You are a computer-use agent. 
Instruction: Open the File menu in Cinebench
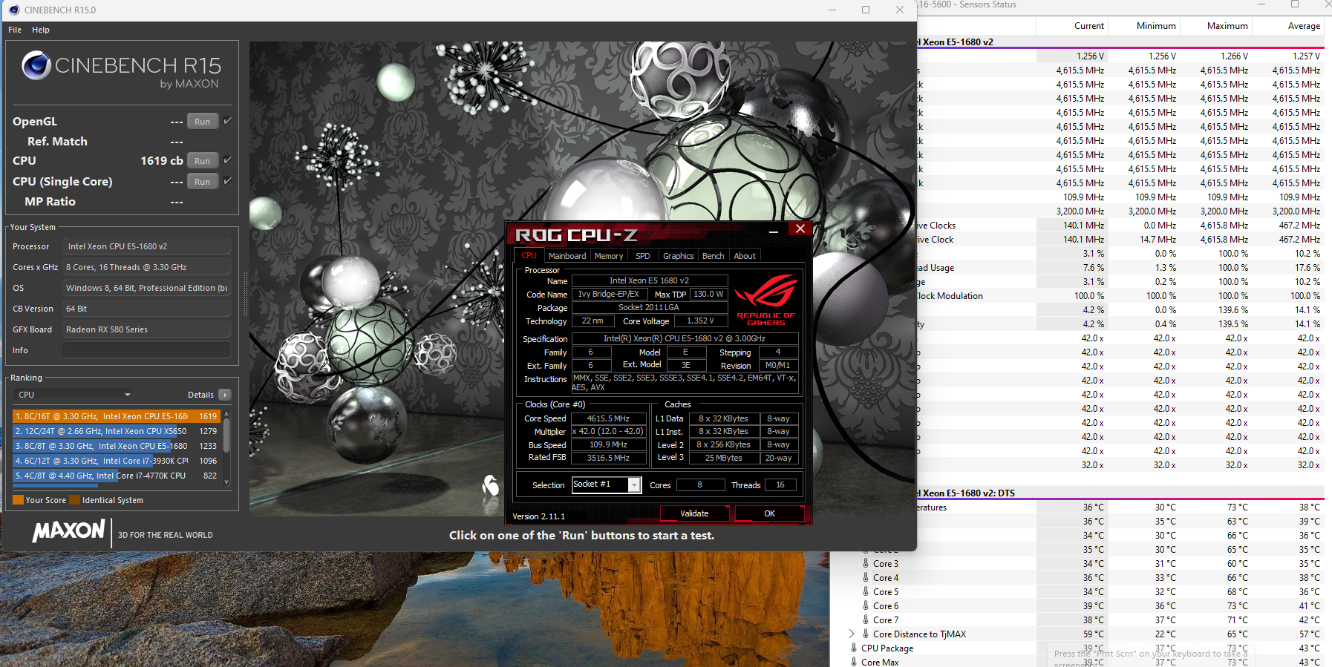15,30
